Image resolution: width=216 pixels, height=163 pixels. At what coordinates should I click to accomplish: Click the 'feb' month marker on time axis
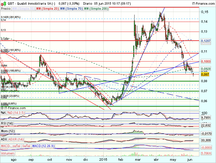click(121, 160)
